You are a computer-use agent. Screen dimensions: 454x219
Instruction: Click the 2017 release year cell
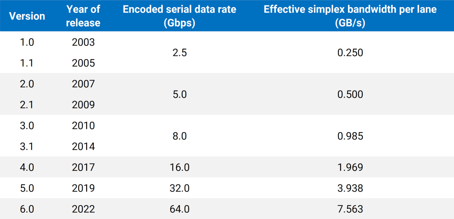[x=83, y=167]
